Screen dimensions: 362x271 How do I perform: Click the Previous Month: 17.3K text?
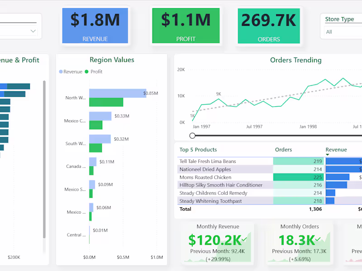point(299,251)
